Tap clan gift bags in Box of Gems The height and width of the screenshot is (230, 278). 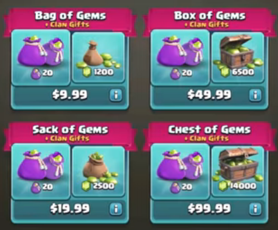(180, 58)
